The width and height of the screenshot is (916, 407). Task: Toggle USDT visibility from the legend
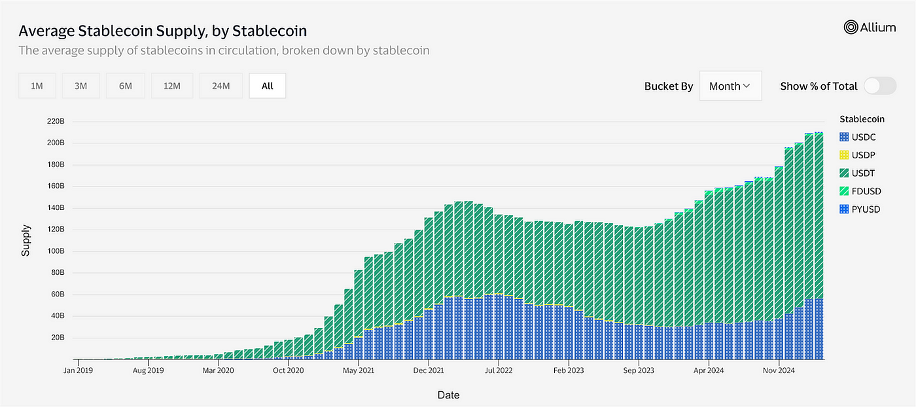tap(864, 173)
